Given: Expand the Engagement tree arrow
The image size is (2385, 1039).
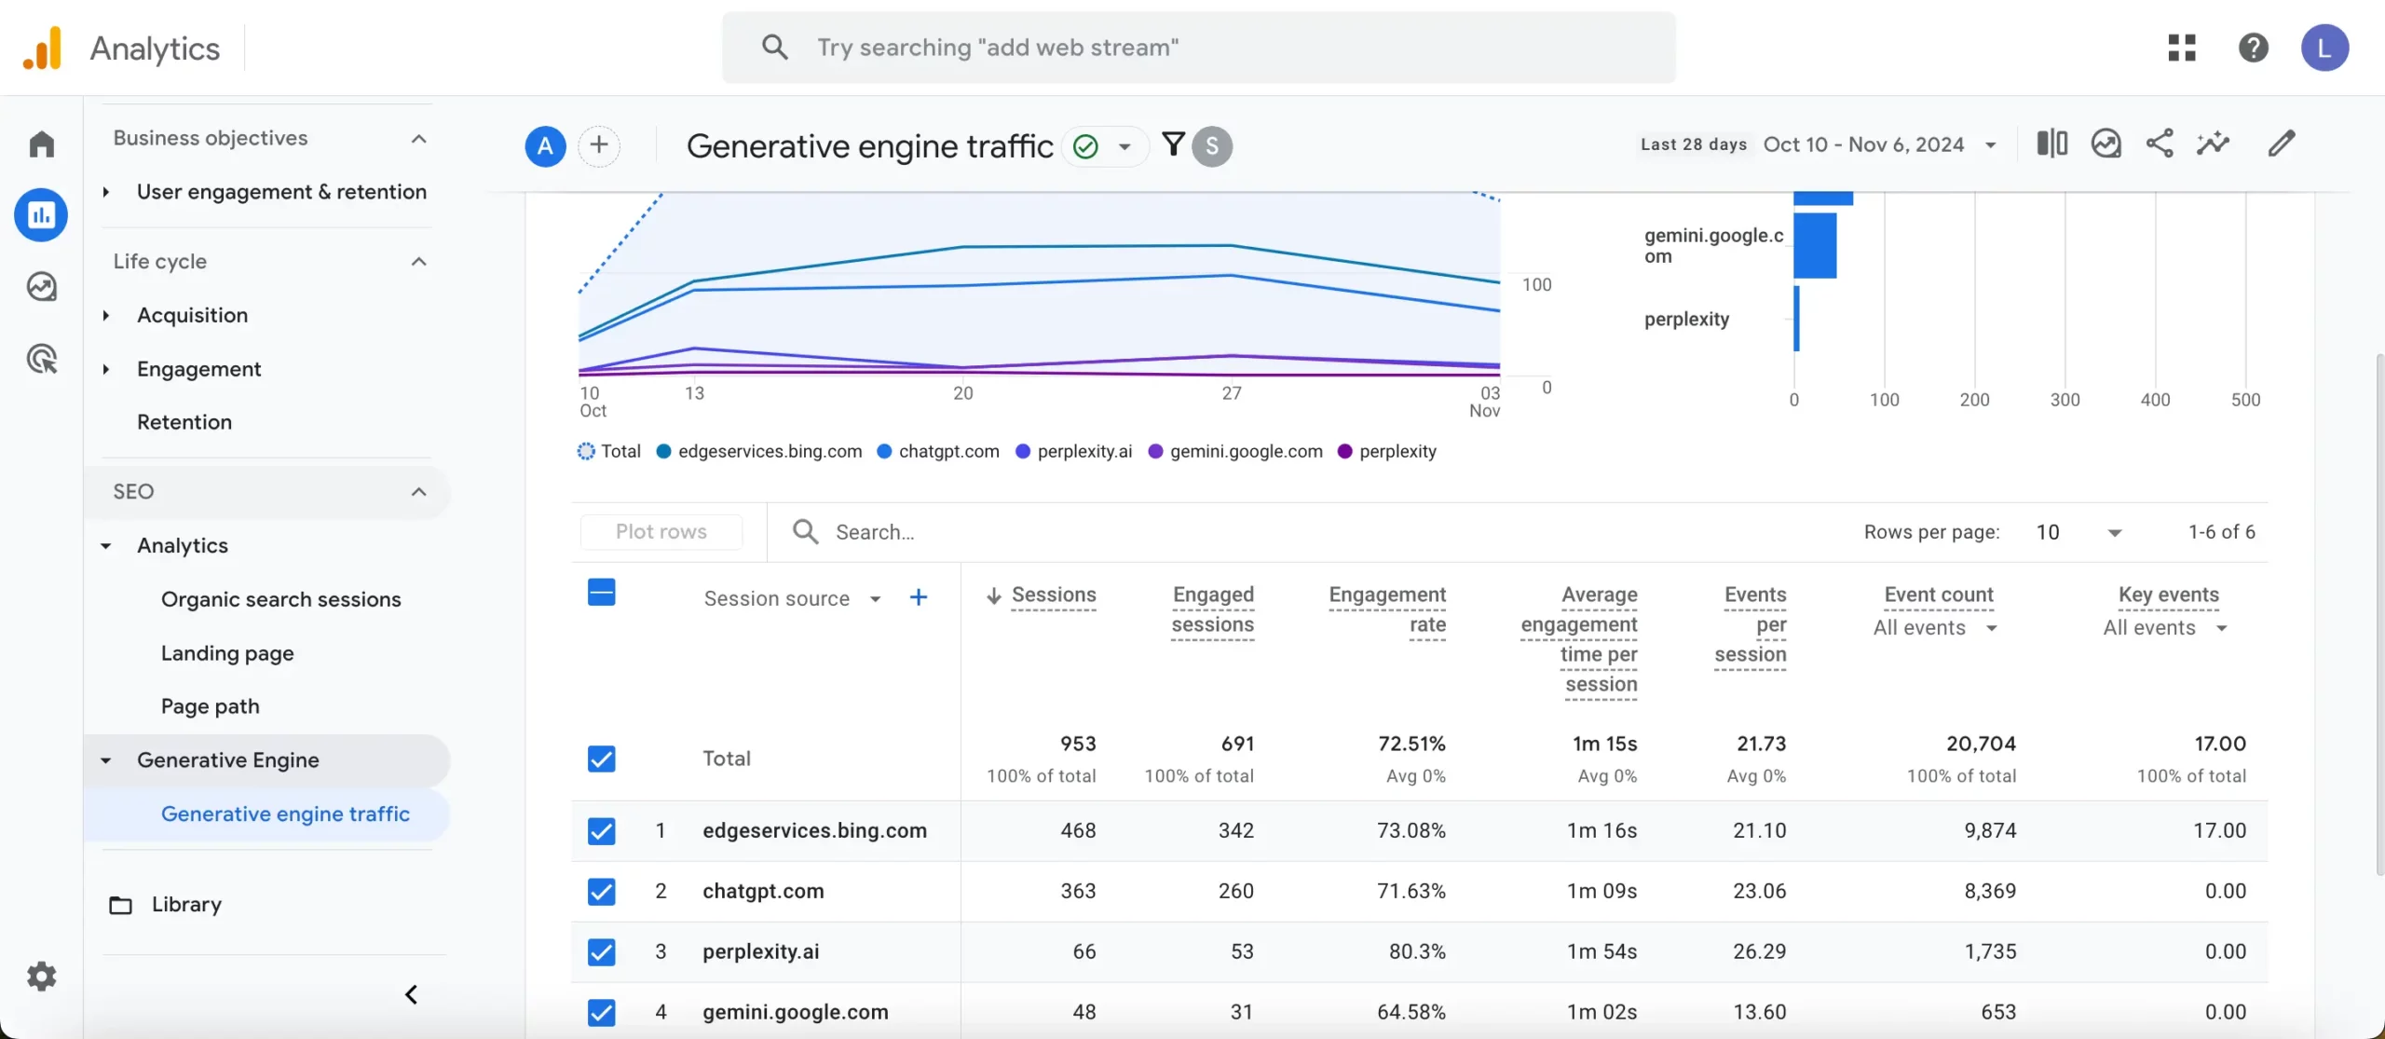Looking at the screenshot, I should click(106, 369).
